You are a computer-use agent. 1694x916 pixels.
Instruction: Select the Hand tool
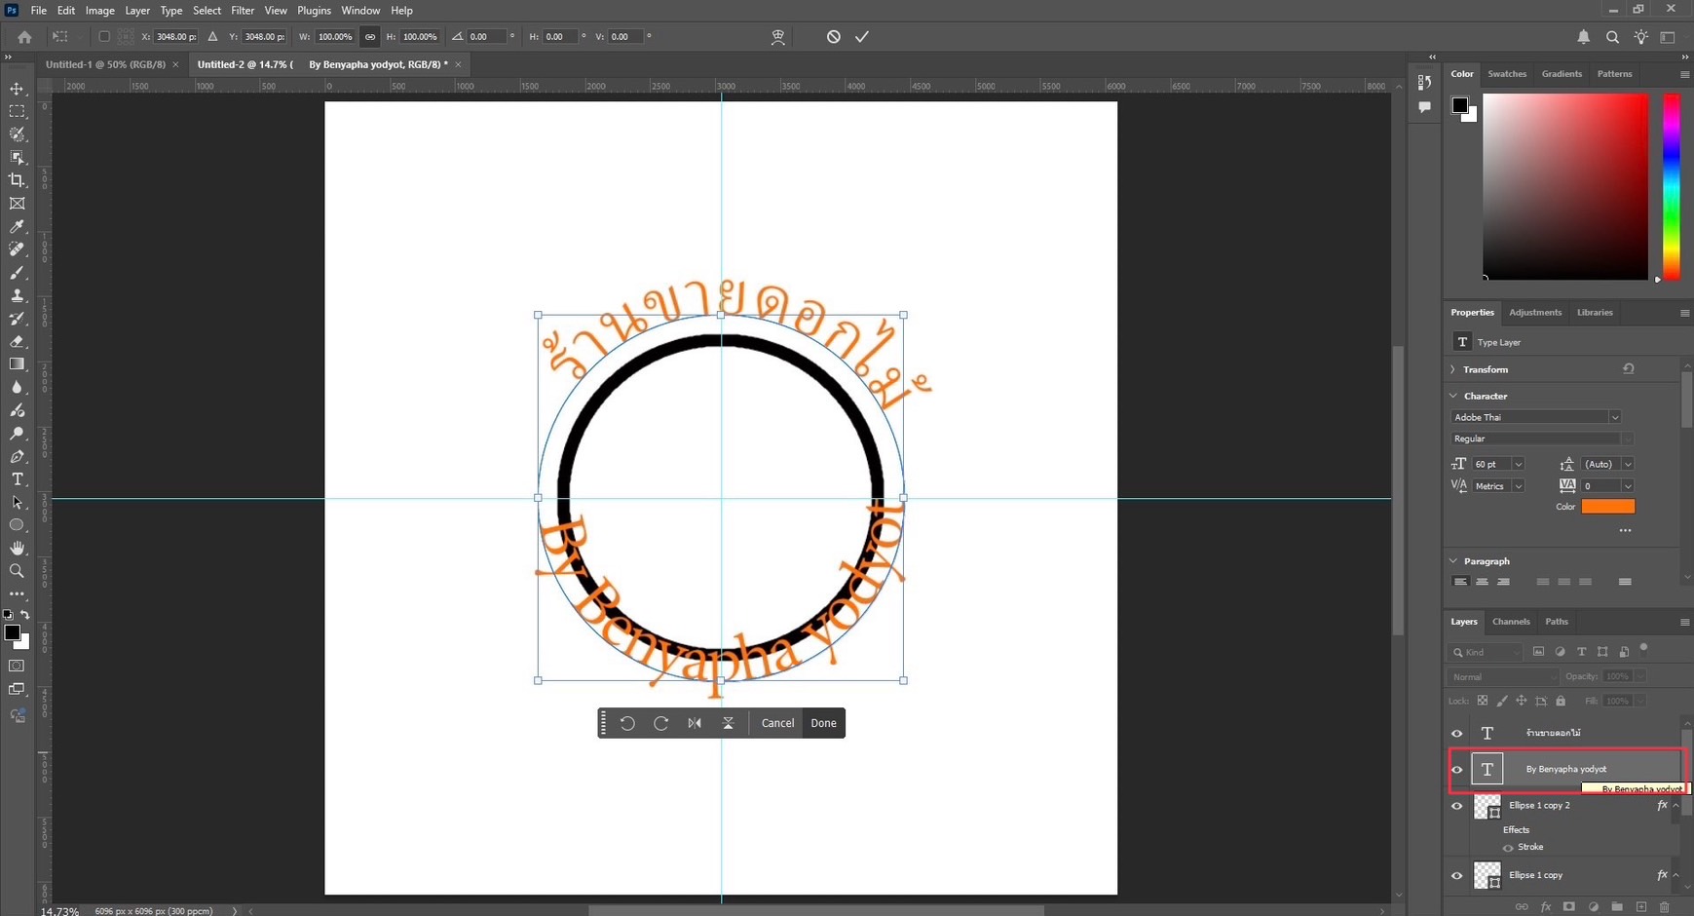[17, 548]
